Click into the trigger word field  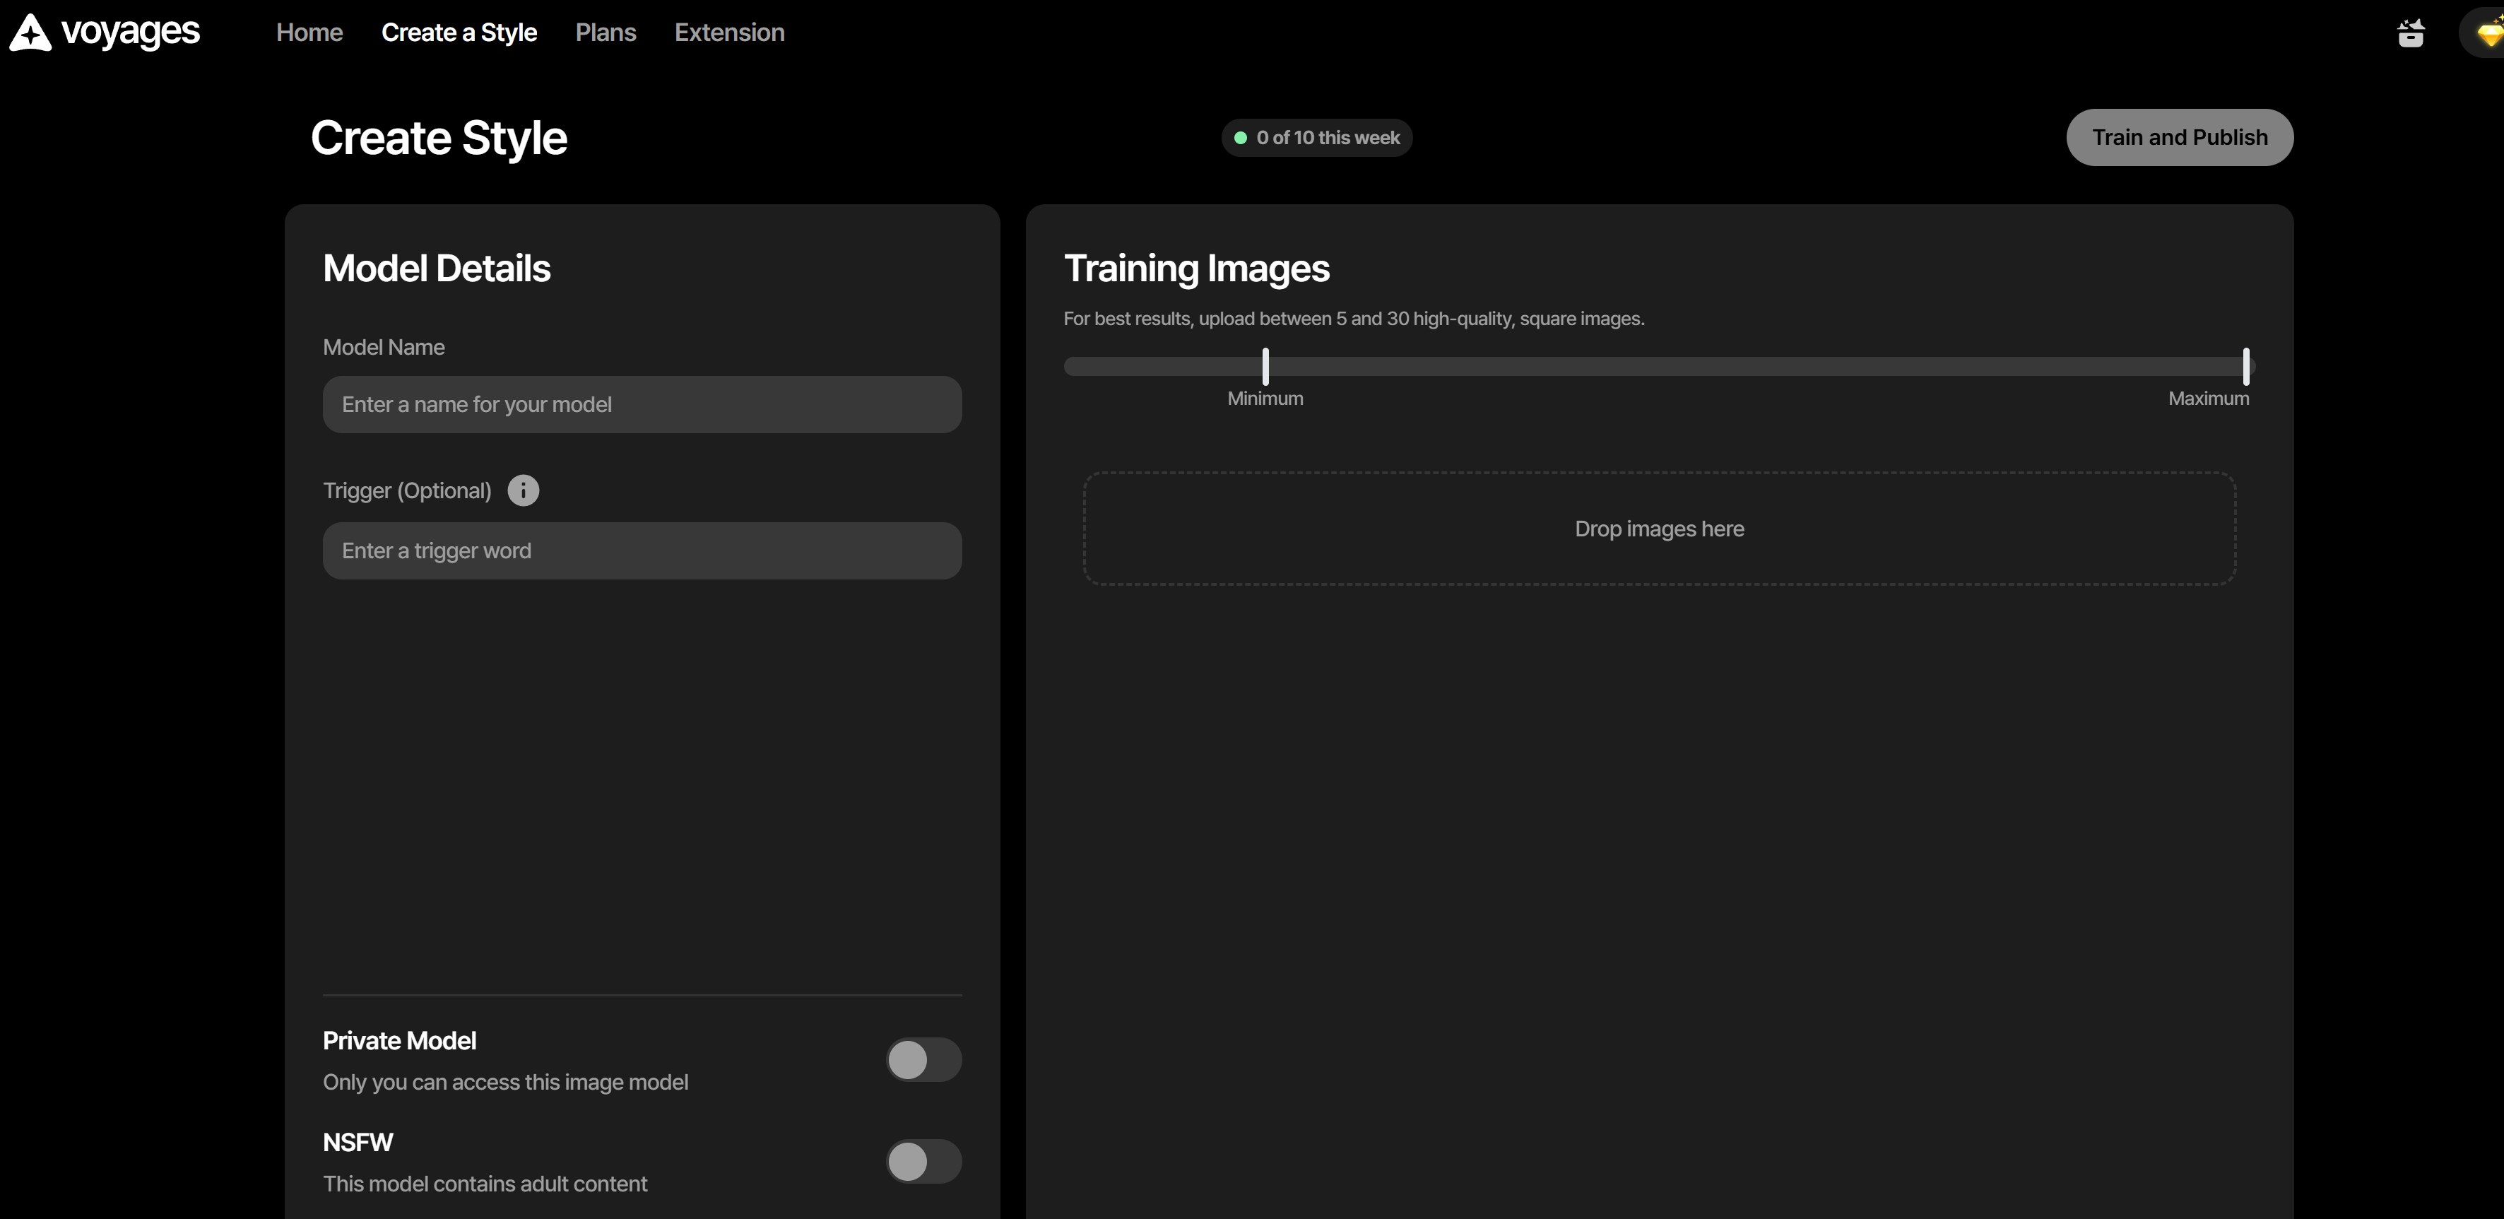click(x=642, y=551)
